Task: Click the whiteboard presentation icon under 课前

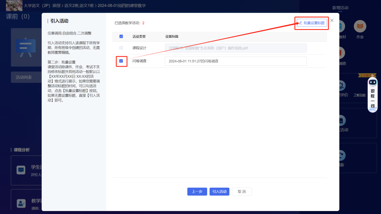Action: [26, 47]
